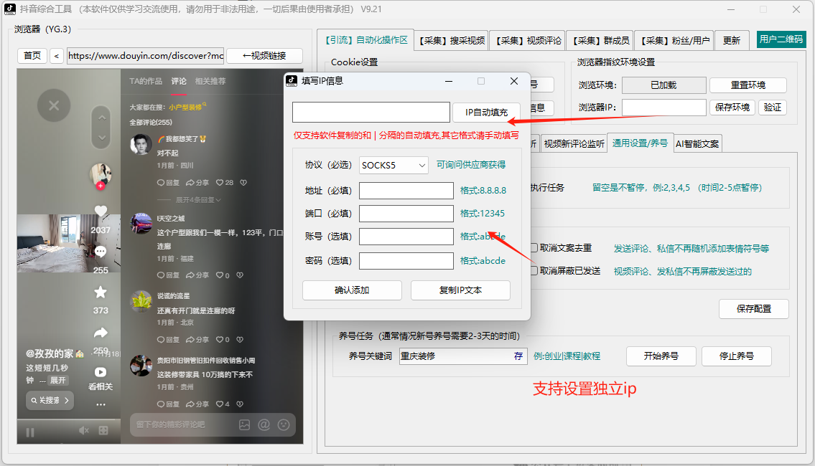Open the SOCKS5 protocol dropdown
The image size is (815, 466).
[x=393, y=165]
